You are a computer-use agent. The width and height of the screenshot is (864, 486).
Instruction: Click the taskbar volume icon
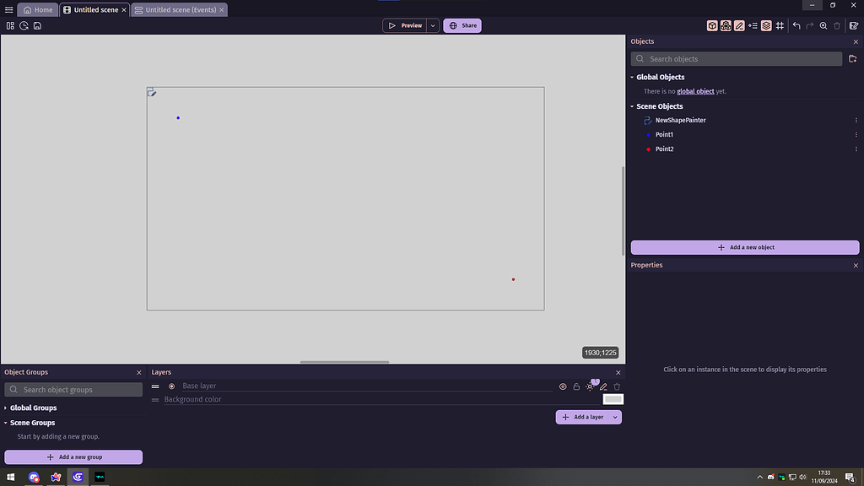tap(803, 478)
